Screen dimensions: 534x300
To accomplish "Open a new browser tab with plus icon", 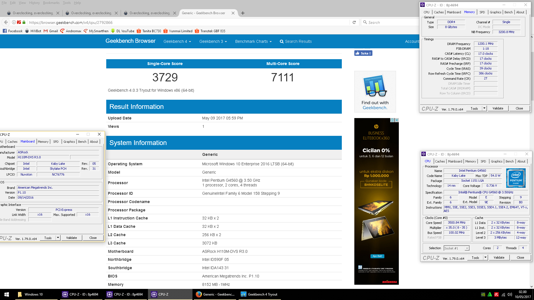I will pyautogui.click(x=243, y=13).
